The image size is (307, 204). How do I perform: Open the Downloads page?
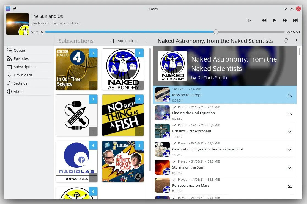pos(29,75)
